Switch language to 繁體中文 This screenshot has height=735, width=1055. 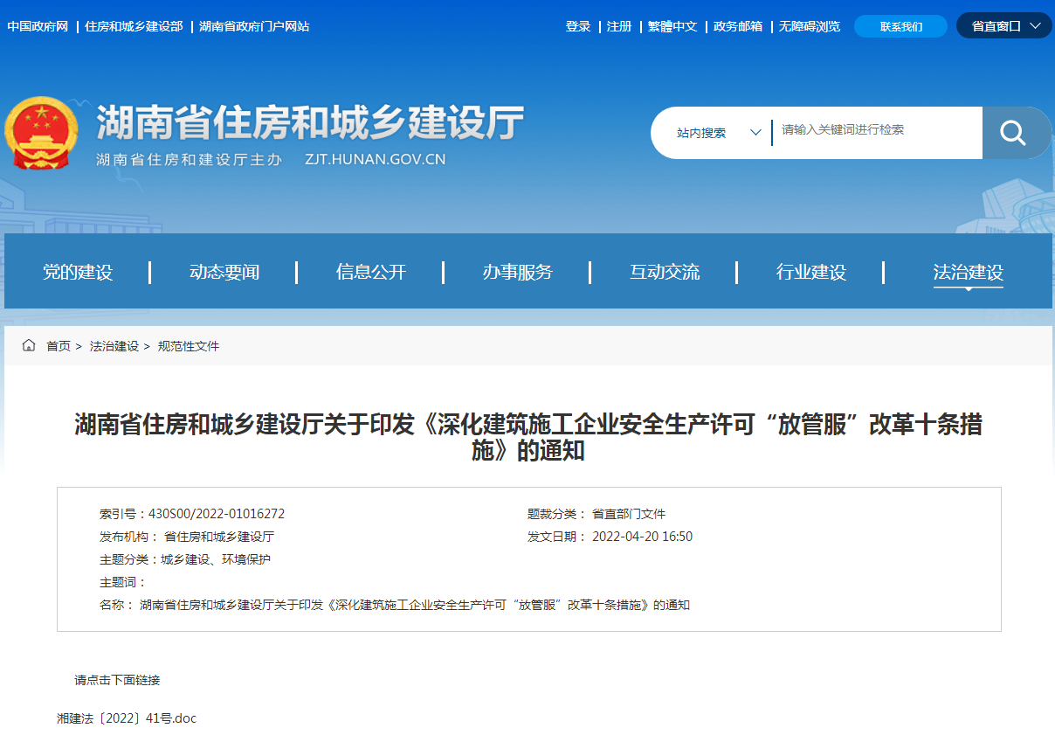point(672,26)
